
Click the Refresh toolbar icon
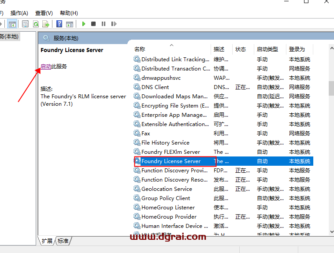[36, 24]
